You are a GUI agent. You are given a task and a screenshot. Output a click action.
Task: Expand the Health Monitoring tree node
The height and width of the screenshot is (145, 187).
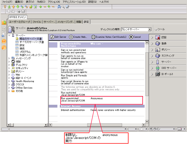[x=9, y=81]
